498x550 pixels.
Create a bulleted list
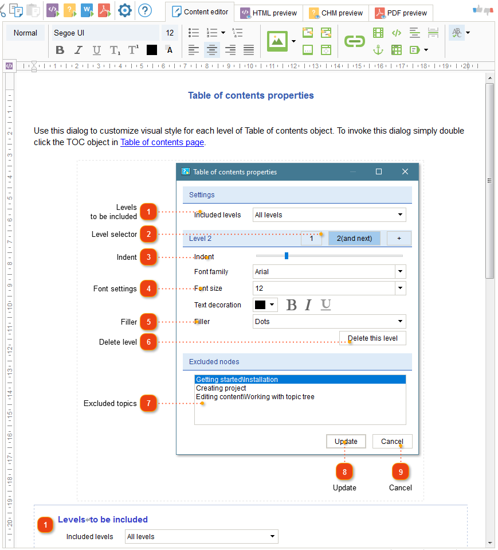coord(194,33)
